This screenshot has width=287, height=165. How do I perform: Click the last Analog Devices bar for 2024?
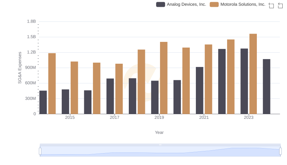tap(267, 87)
